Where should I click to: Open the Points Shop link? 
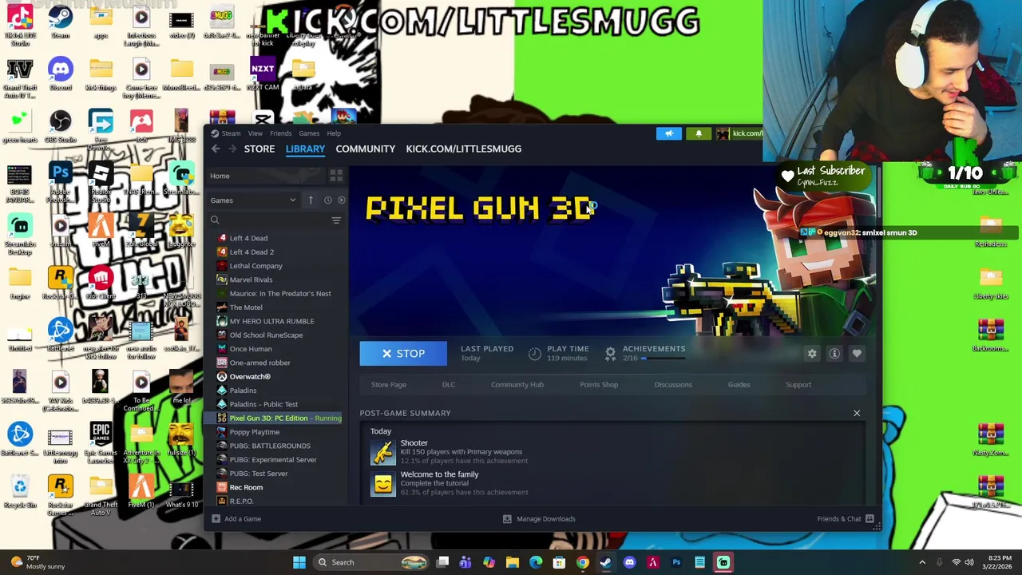click(x=599, y=385)
